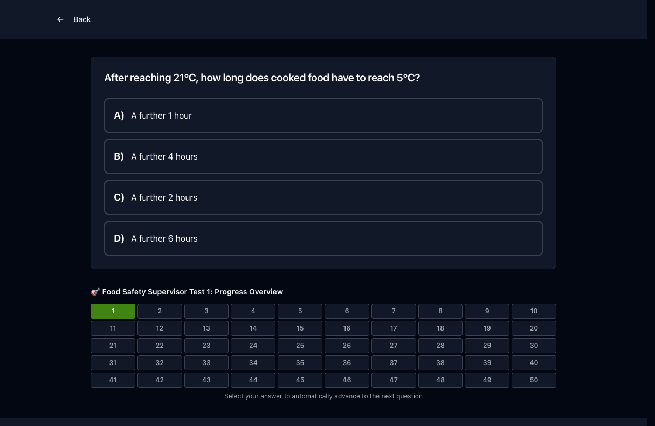Go to question 30
The height and width of the screenshot is (426, 655).
[534, 346]
